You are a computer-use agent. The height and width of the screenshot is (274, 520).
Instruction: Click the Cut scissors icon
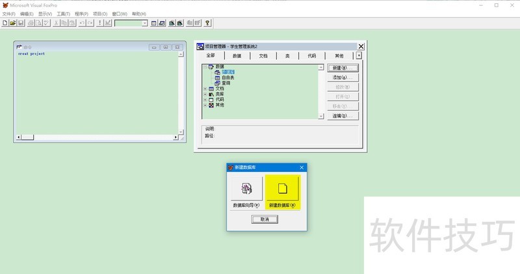tap(57, 23)
